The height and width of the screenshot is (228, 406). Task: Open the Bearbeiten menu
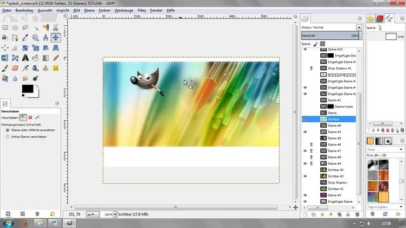tap(24, 10)
